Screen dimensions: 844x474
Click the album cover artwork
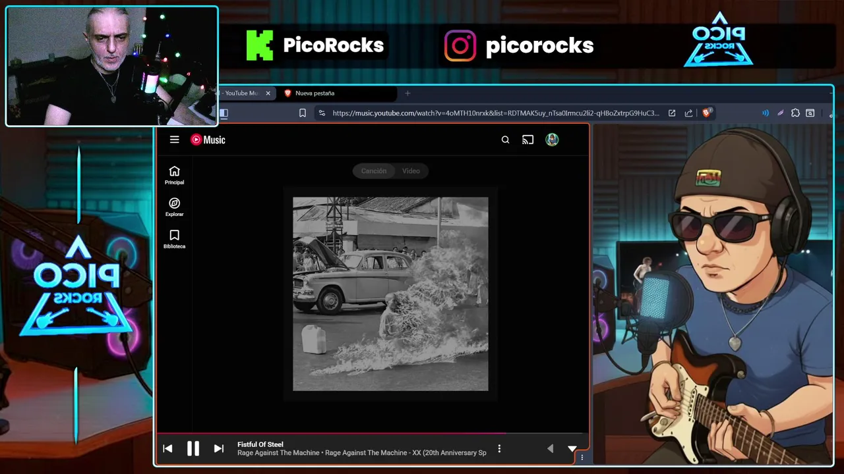[390, 294]
